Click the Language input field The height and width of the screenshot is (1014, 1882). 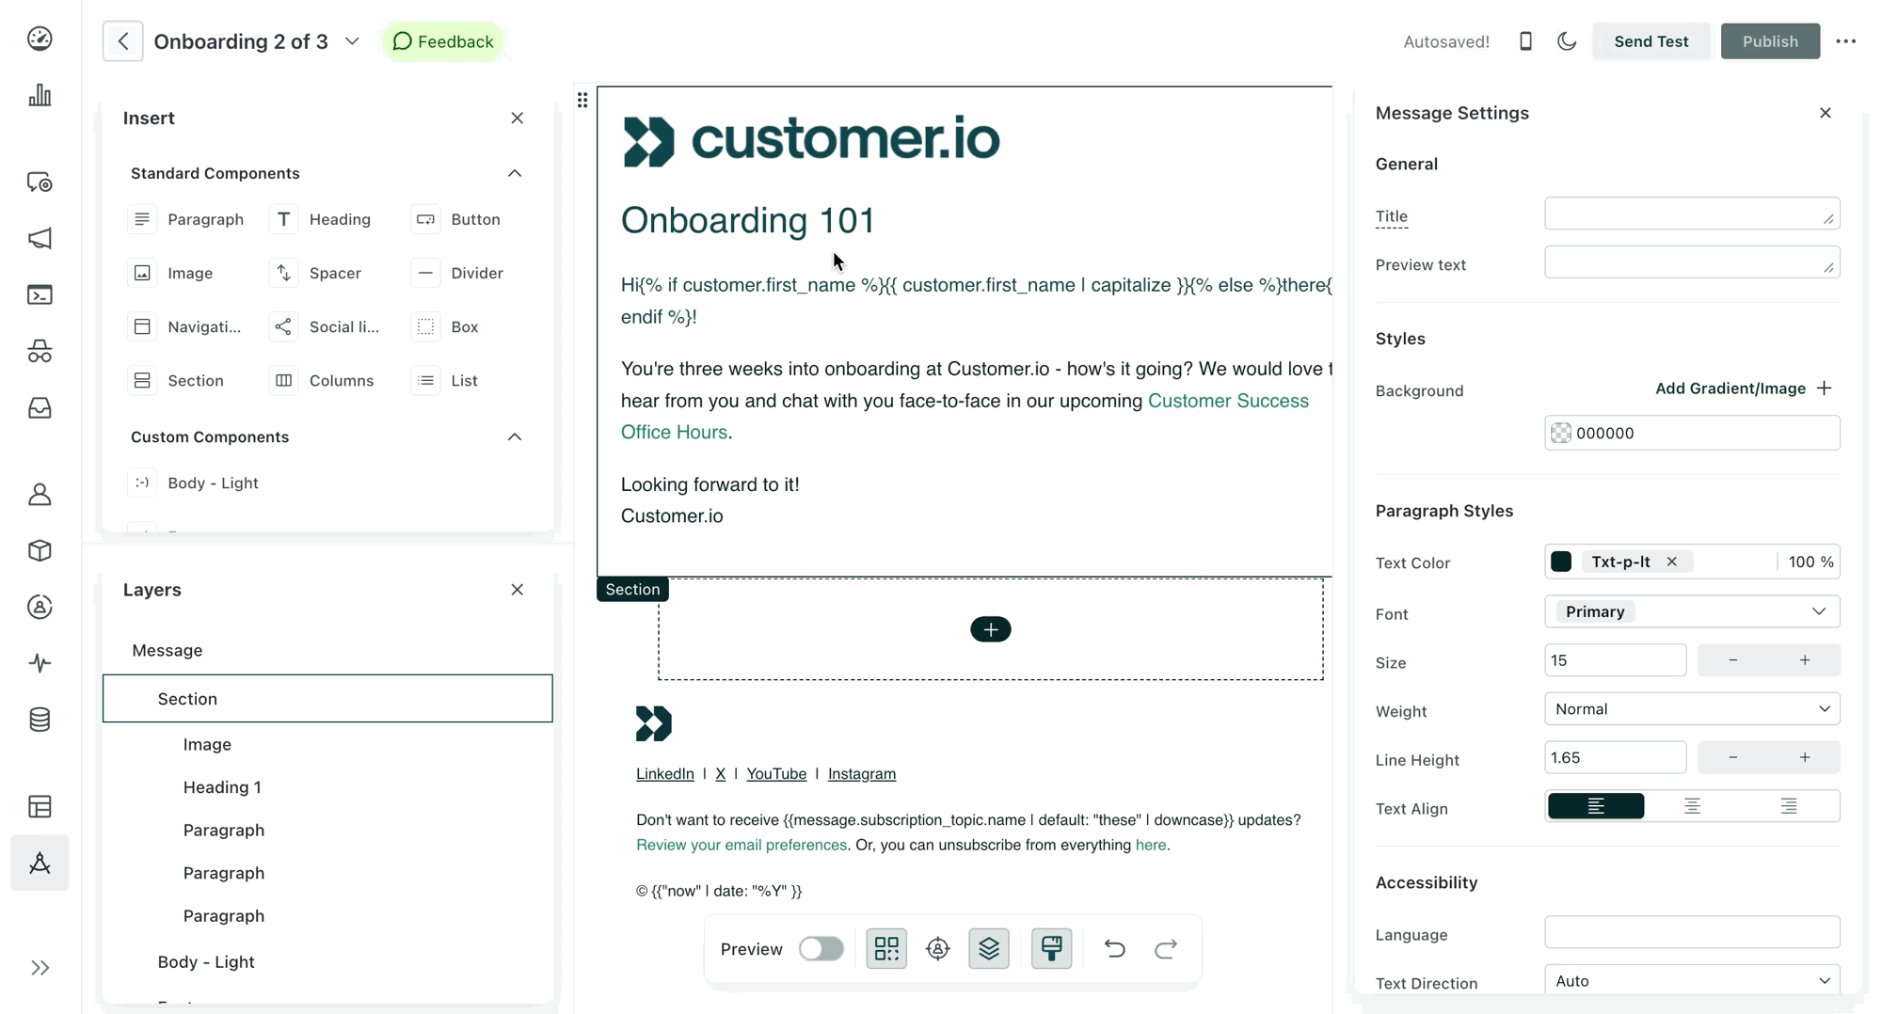(1692, 932)
